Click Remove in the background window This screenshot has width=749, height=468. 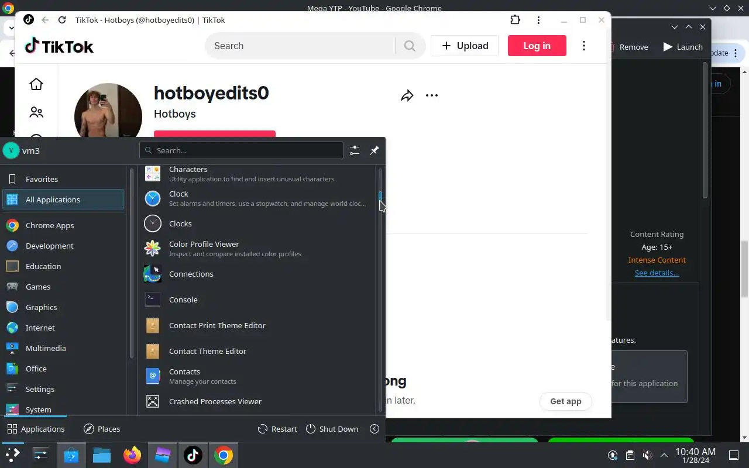(630, 47)
